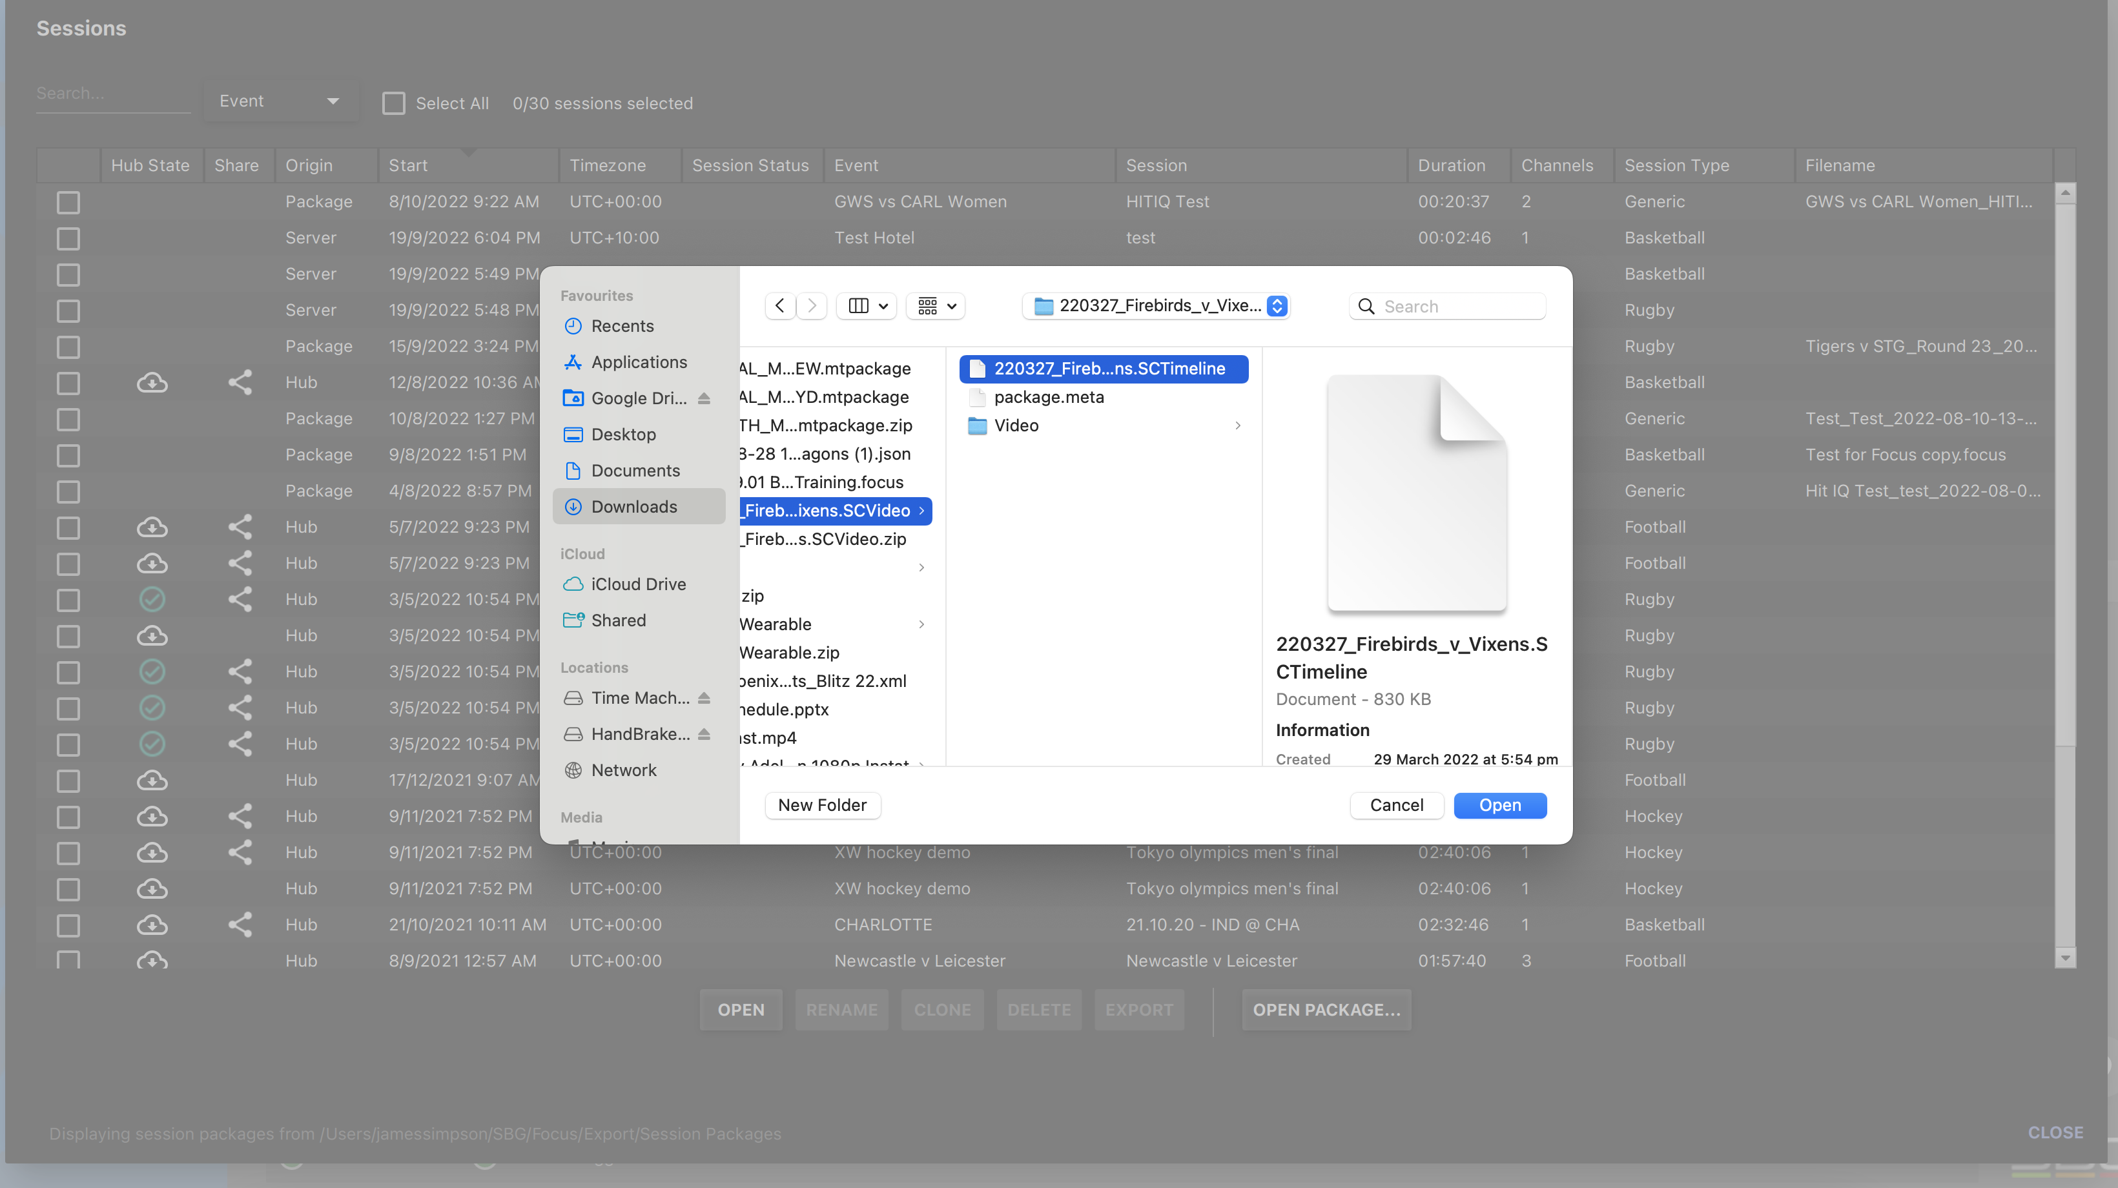Screen dimensions: 2118x1188
Task: Click the Search field in file dialog
Action: coord(1447,306)
